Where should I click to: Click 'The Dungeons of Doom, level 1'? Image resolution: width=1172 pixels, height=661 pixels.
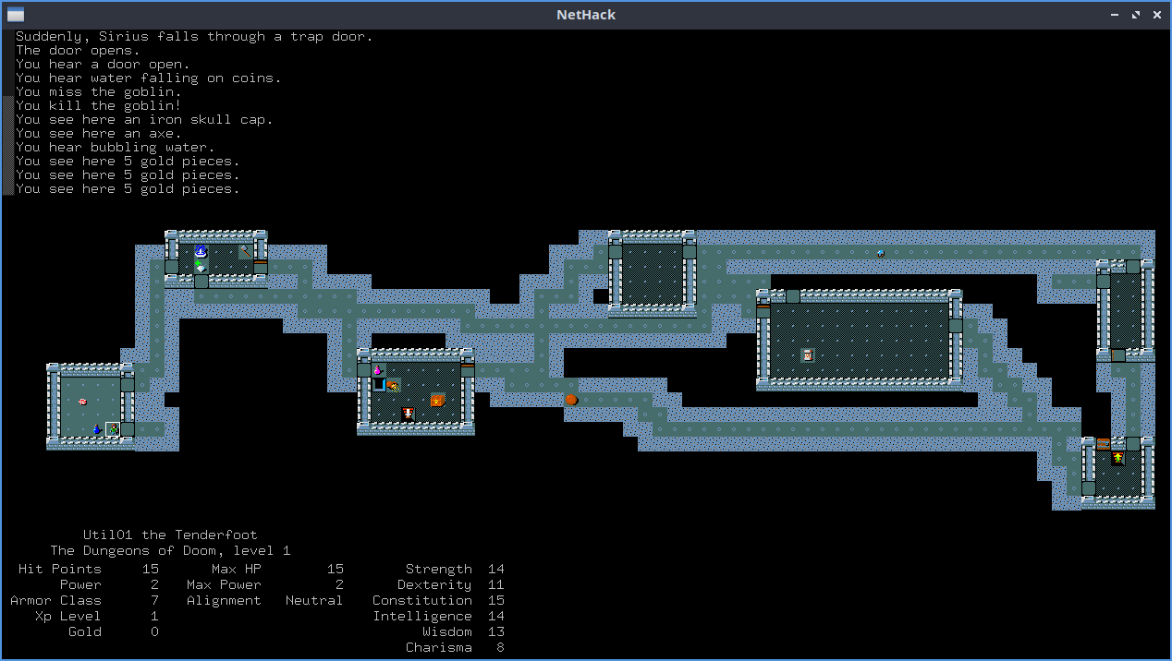pyautogui.click(x=170, y=551)
